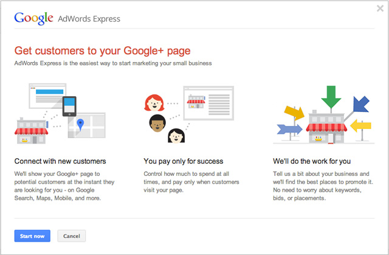Screen dimensions: 389x255
Task: Click the 'Control how much to spend' paragraph
Action: click(191, 182)
